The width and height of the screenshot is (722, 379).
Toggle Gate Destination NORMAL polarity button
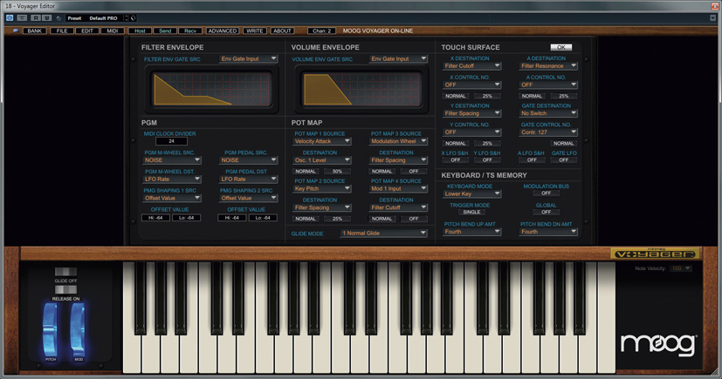point(564,144)
